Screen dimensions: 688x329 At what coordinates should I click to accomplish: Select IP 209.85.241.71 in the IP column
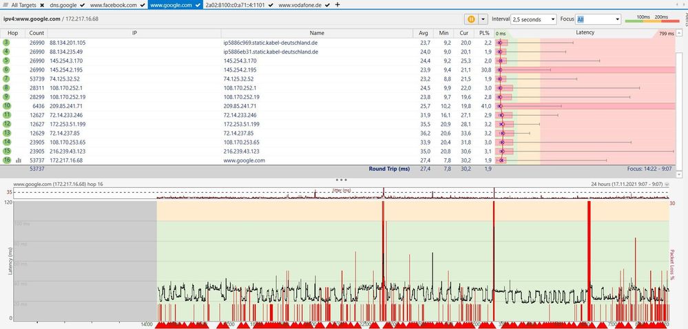pyautogui.click(x=66, y=106)
